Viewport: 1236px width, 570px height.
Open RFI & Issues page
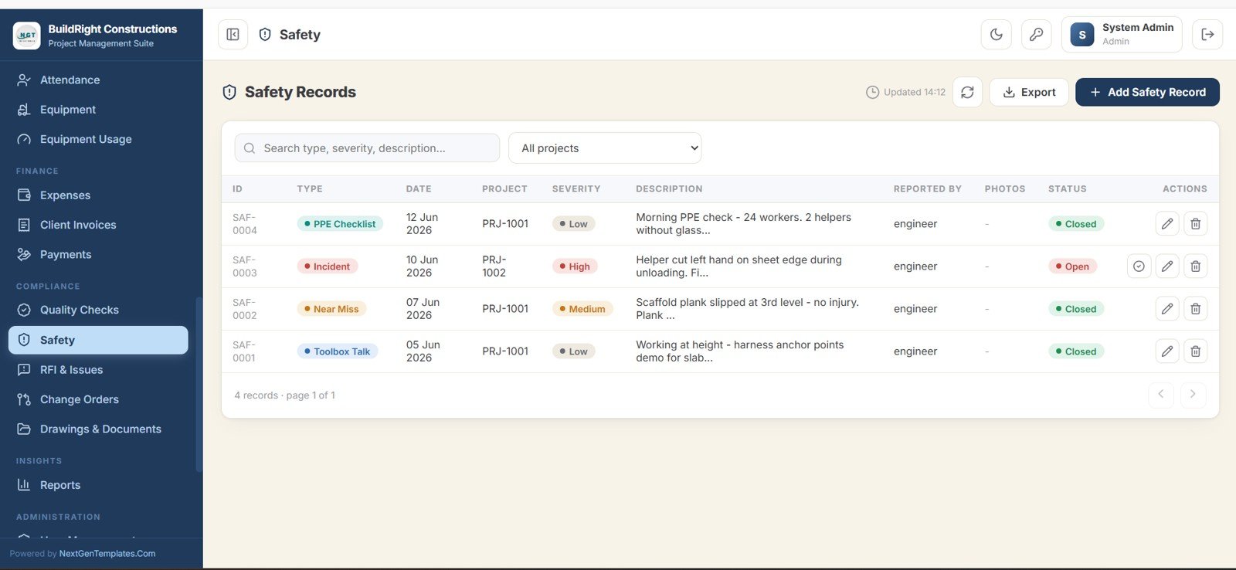(98, 370)
